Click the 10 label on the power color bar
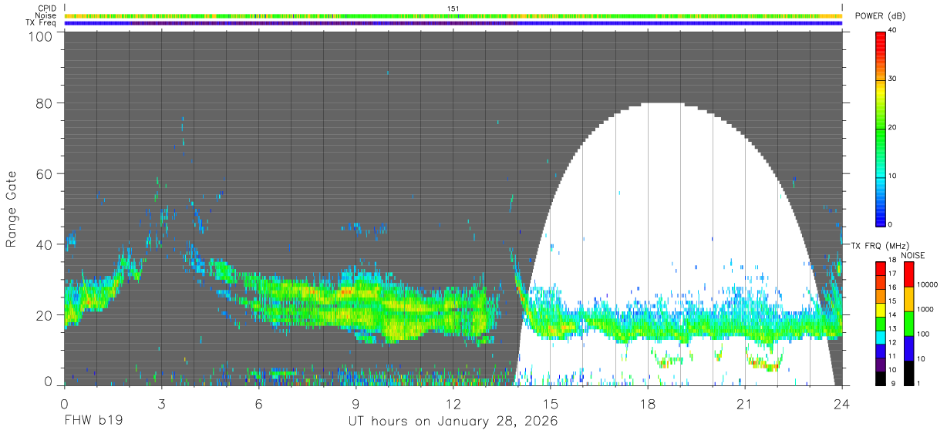 [x=893, y=176]
